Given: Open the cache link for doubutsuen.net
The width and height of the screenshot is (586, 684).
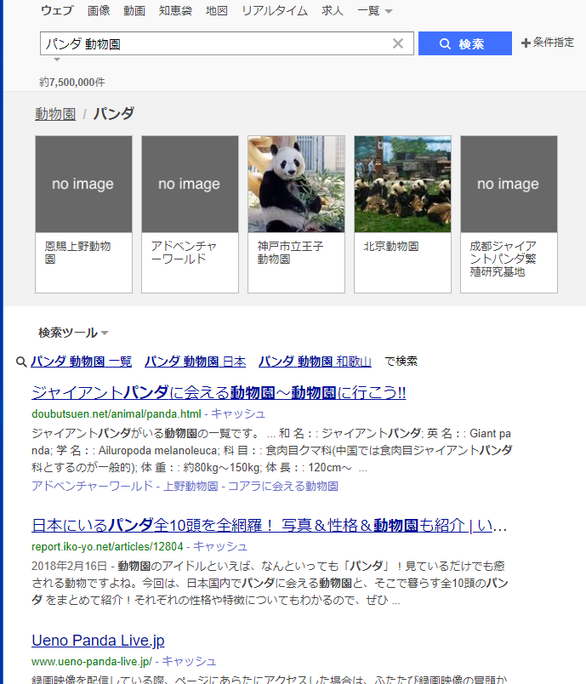Looking at the screenshot, I should (x=238, y=413).
